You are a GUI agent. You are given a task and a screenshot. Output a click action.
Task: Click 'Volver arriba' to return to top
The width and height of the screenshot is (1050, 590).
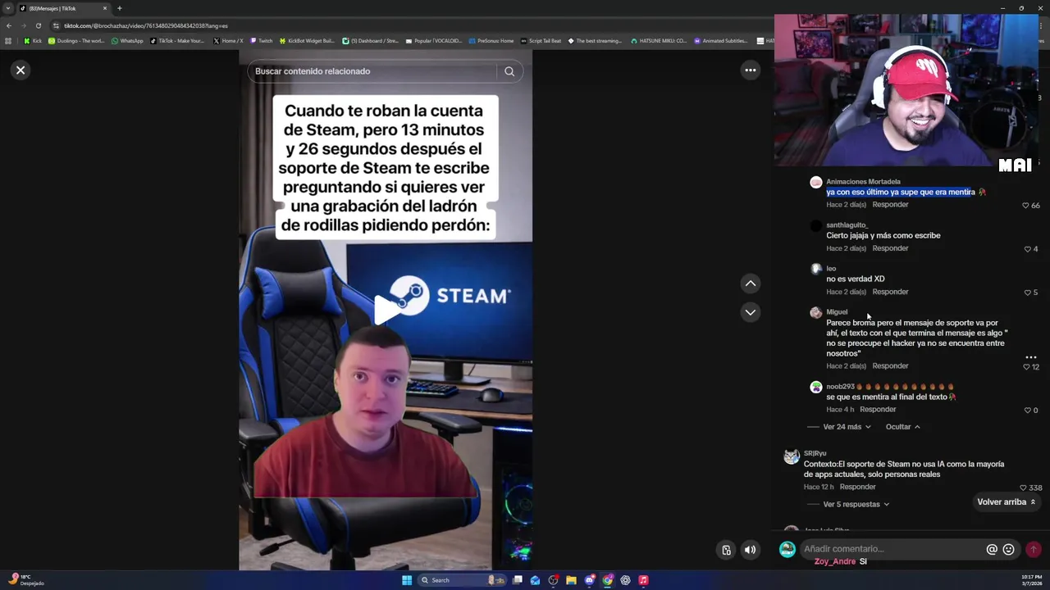click(1007, 502)
